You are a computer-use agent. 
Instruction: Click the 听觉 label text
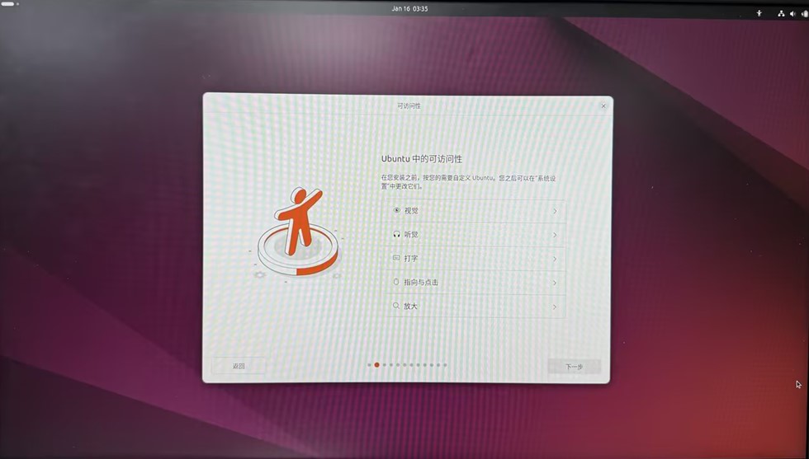tap(411, 234)
